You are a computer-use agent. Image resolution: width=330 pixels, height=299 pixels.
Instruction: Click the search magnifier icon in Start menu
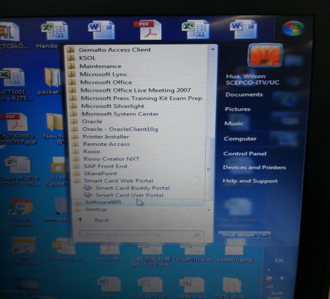197,235
